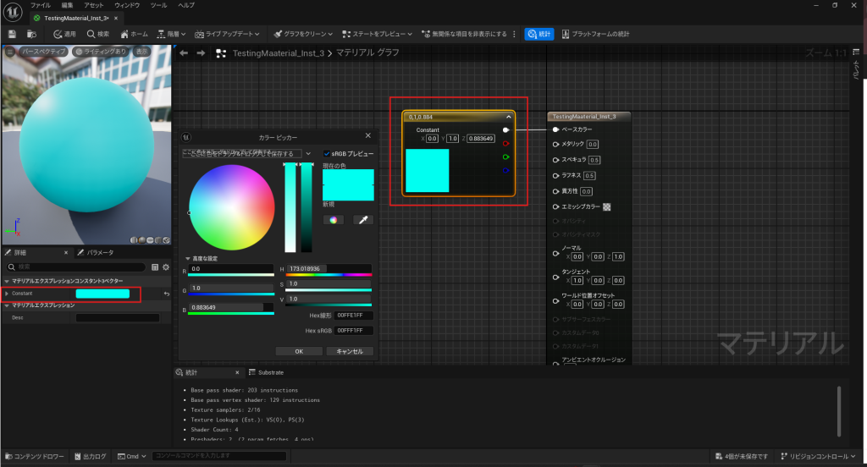Open the ウィンドウ menu
The height and width of the screenshot is (467, 867).
pyautogui.click(x=127, y=5)
